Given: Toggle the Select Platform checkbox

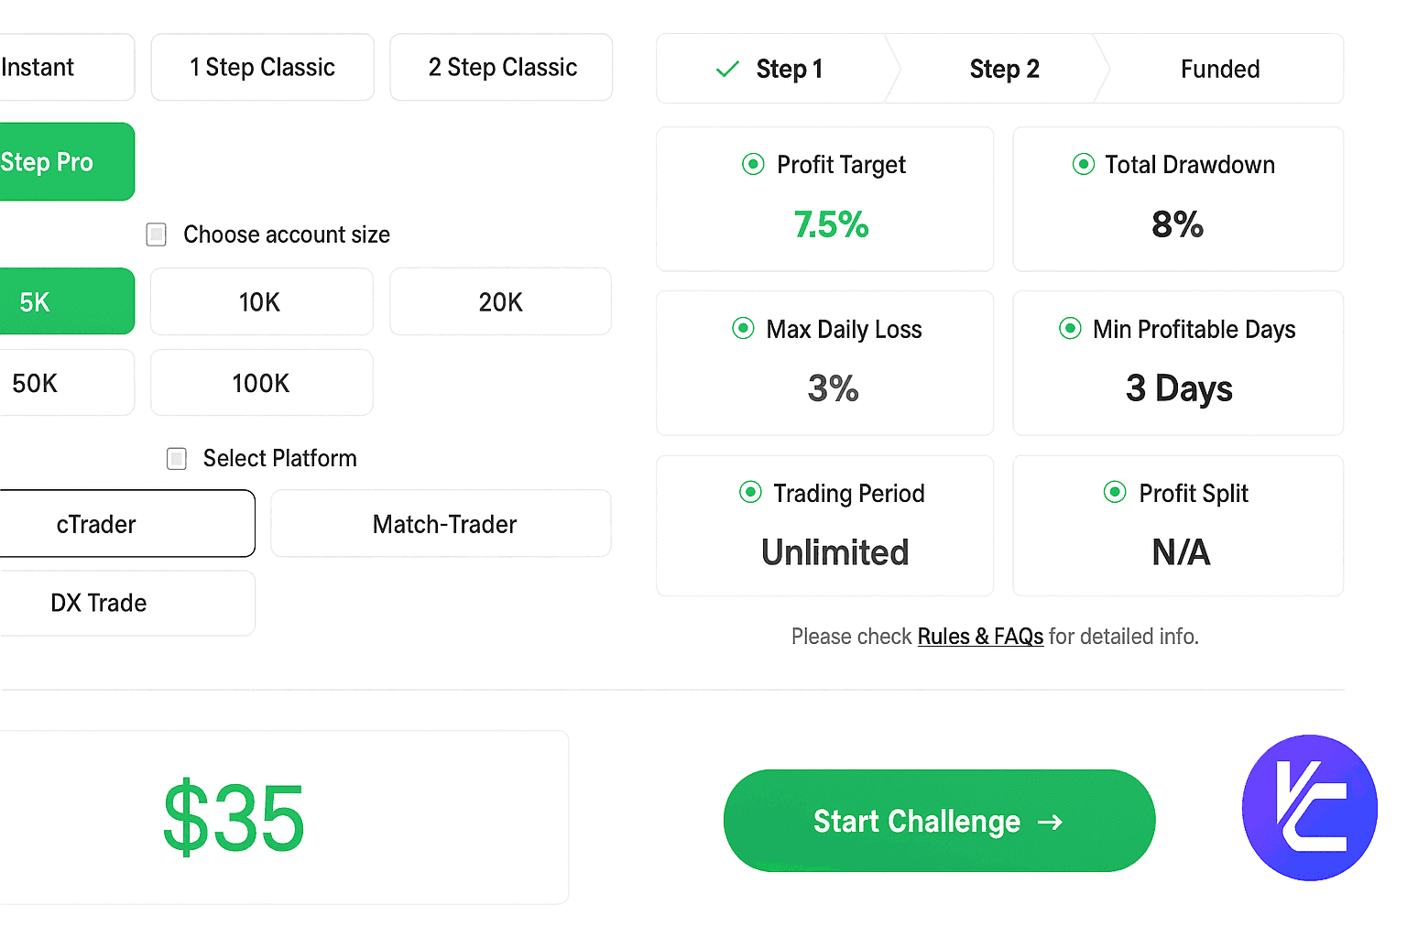Looking at the screenshot, I should (177, 458).
